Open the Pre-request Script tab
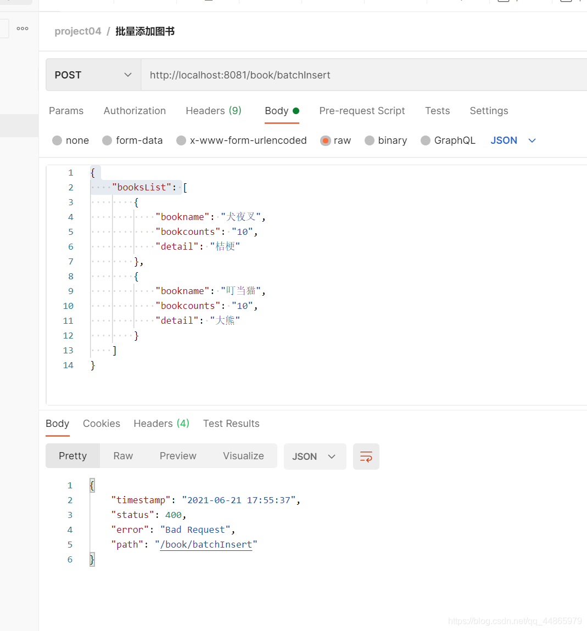This screenshot has height=631, width=587. 362,111
